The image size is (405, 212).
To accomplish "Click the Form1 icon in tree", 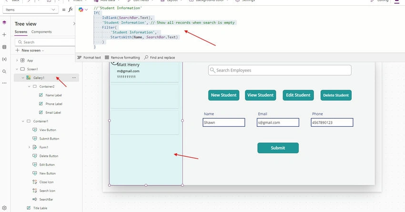I will (35, 147).
